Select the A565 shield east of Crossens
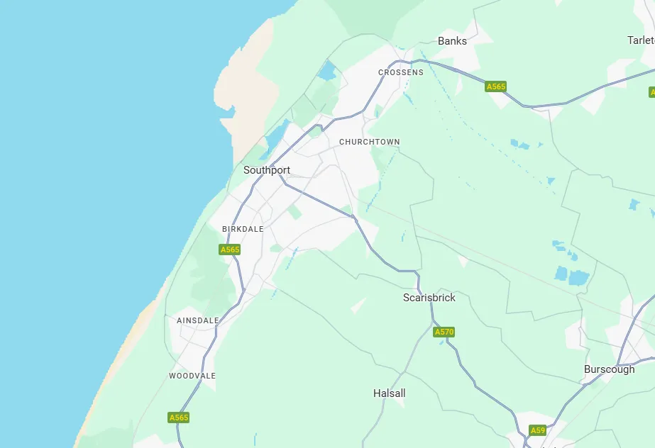 tap(496, 86)
